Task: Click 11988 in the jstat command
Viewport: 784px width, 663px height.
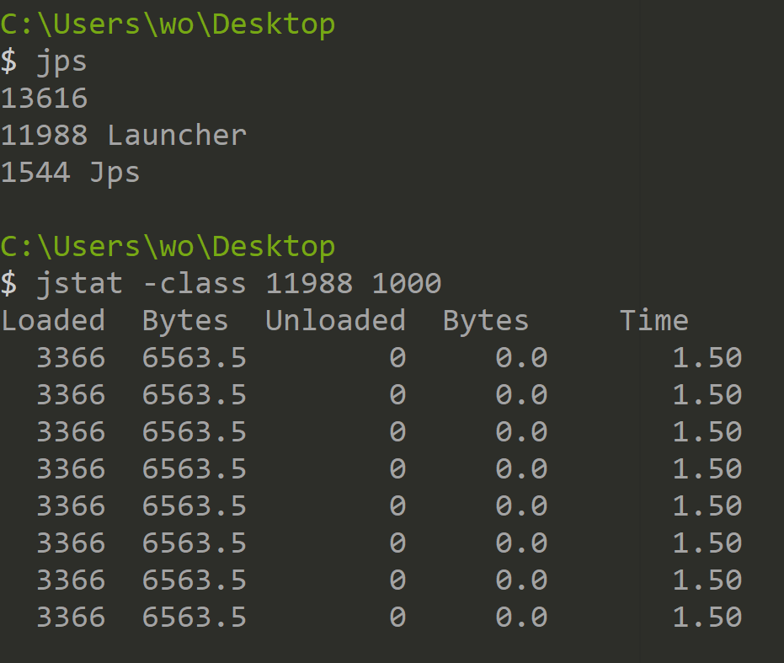Action: [x=309, y=284]
